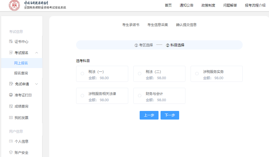Click the tax association logo icon

14,5
